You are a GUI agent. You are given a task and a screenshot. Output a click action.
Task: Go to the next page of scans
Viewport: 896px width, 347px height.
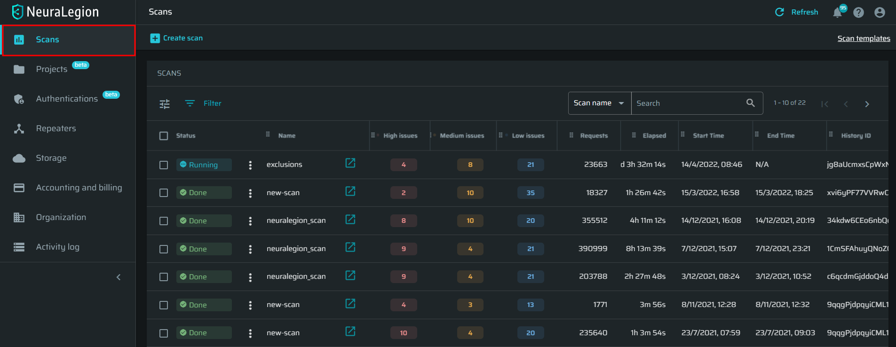tap(867, 104)
